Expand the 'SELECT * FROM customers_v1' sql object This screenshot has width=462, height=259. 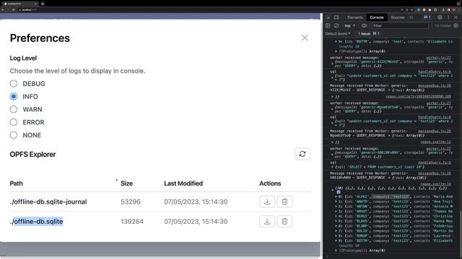[x=333, y=167]
